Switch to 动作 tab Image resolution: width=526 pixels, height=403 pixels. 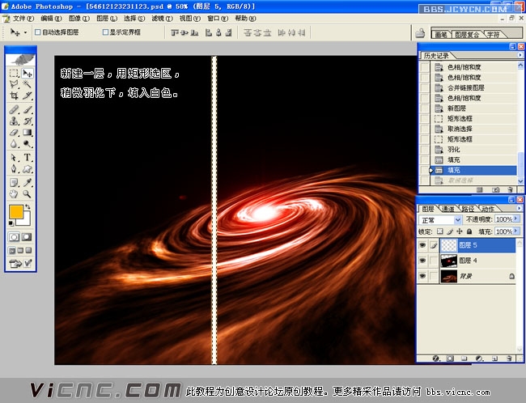coord(487,209)
